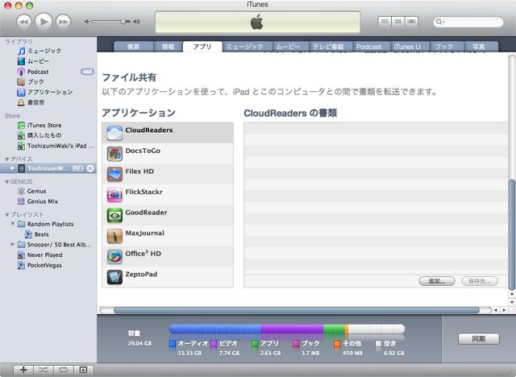Screen dimensions: 516x377
Task: Select 着信音 ringtones in sidebar
Action: tap(48, 102)
